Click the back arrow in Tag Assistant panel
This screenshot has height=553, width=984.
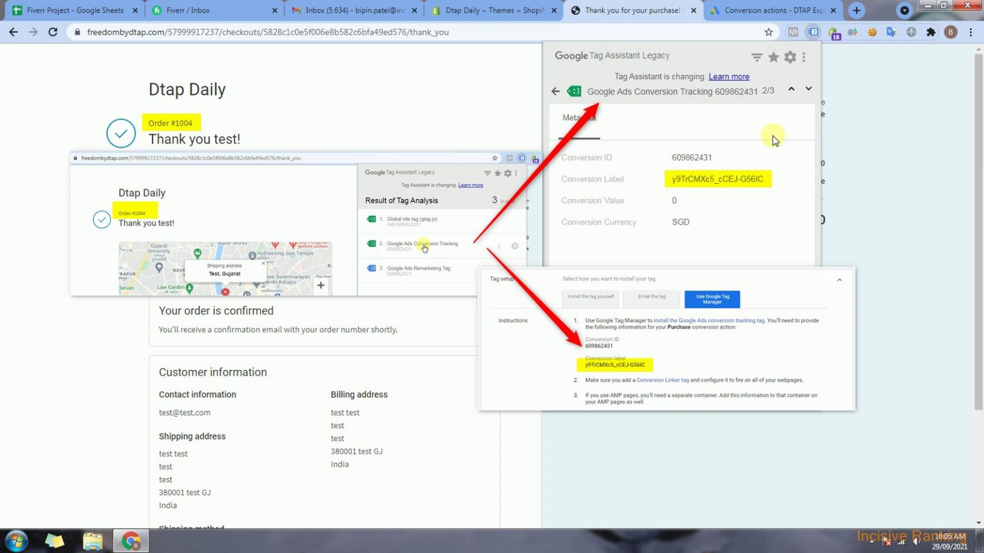pos(555,91)
